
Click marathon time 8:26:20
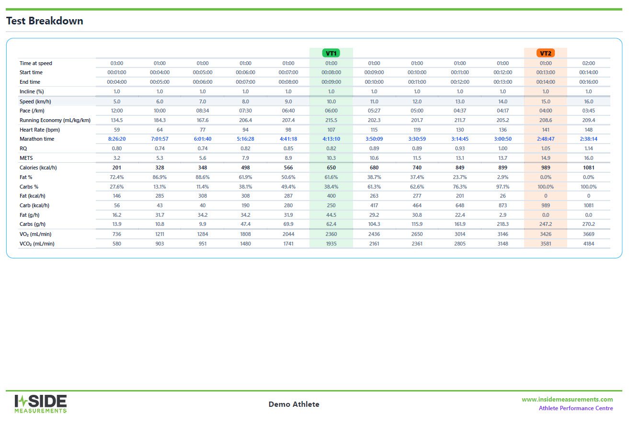tap(117, 139)
